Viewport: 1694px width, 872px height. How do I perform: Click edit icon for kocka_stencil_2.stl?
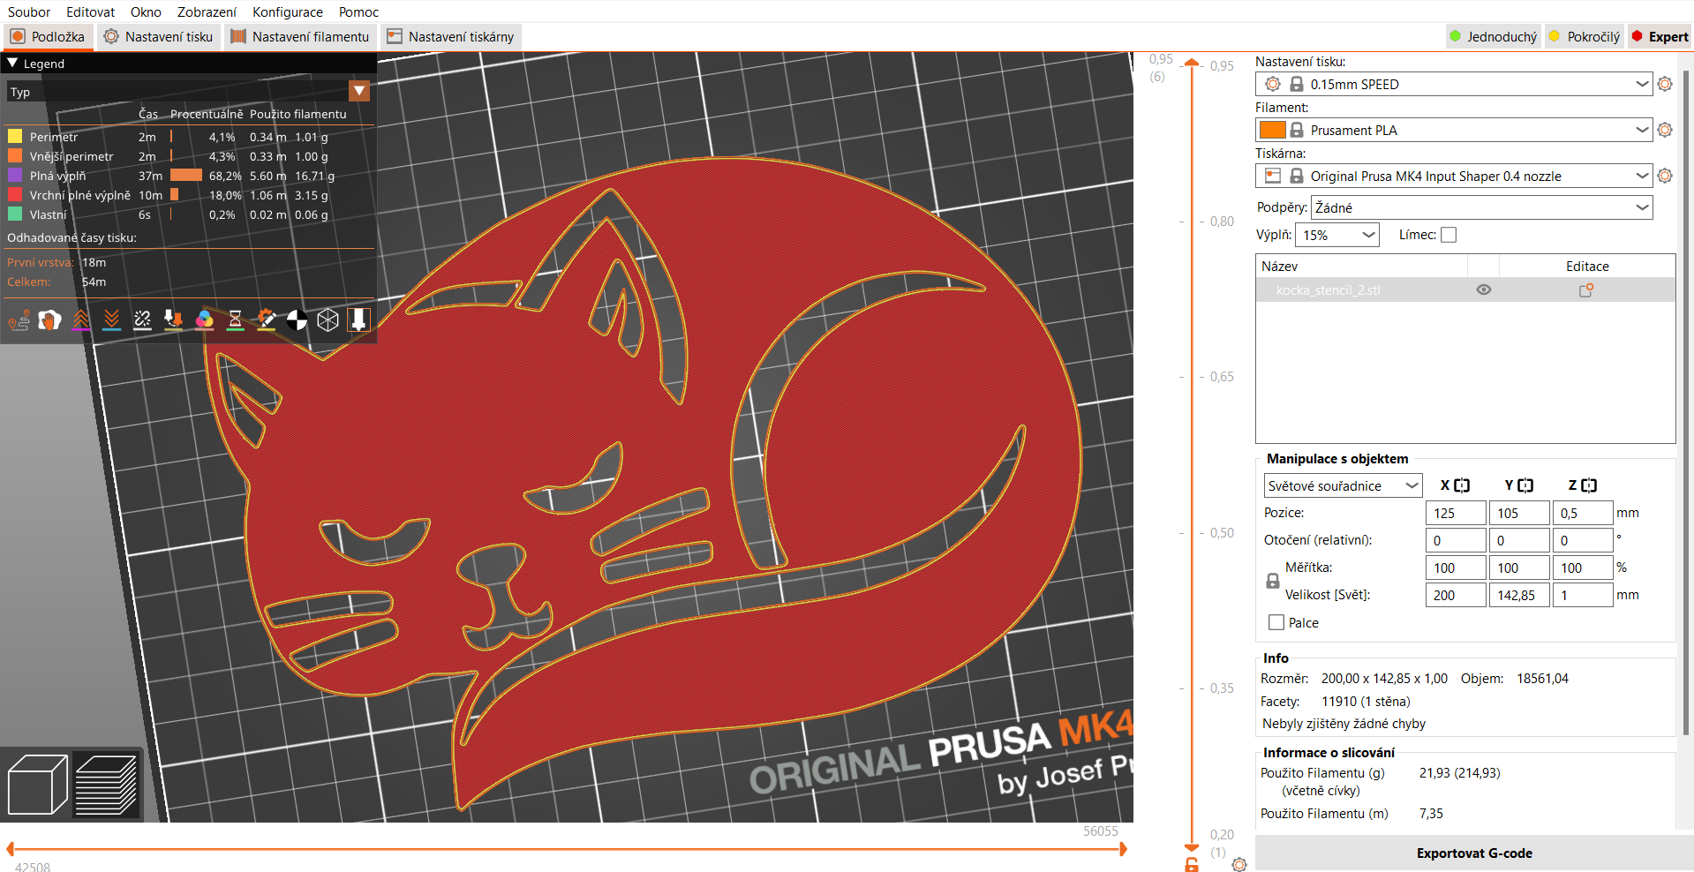[x=1586, y=289]
